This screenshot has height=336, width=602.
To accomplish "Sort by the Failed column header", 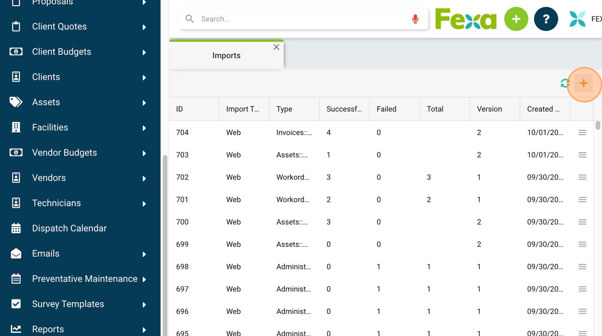I will (x=386, y=109).
